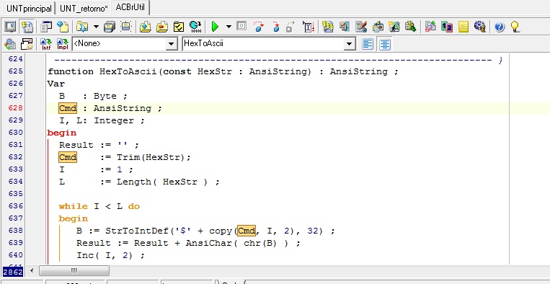
Task: Click the highlighted Cmd on line 632
Action: point(68,157)
